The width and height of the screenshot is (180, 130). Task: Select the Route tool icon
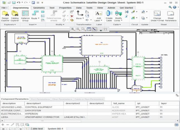click(35, 13)
